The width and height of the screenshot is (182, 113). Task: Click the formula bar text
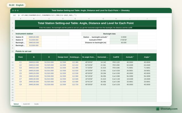[x=49, y=15]
